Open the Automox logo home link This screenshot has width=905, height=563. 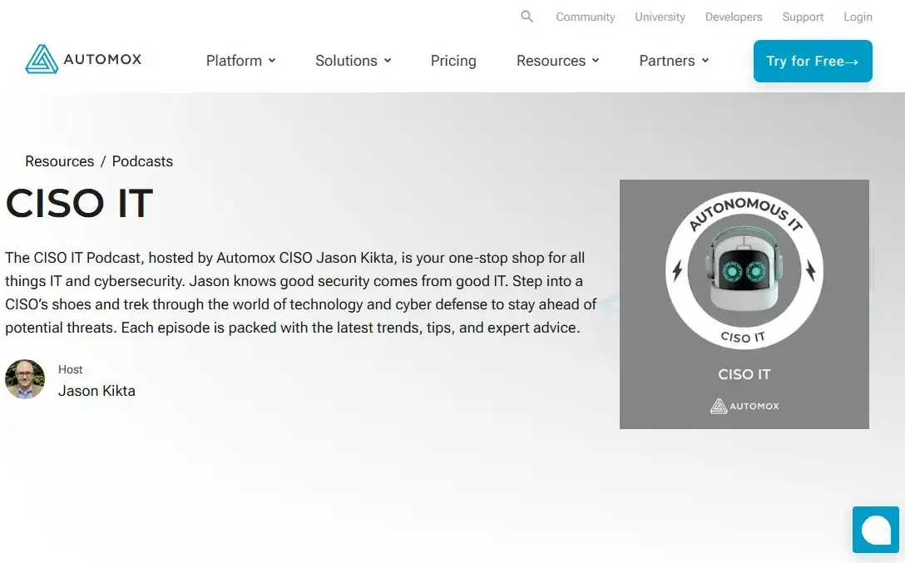click(83, 59)
